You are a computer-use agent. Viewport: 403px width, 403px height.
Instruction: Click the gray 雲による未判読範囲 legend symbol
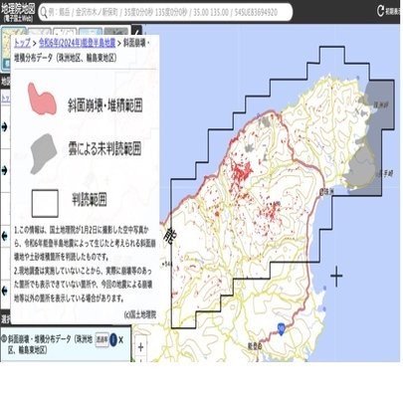(43, 153)
